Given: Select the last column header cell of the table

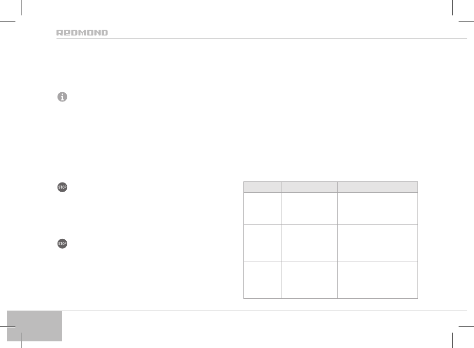Looking at the screenshot, I should pos(377,187).
